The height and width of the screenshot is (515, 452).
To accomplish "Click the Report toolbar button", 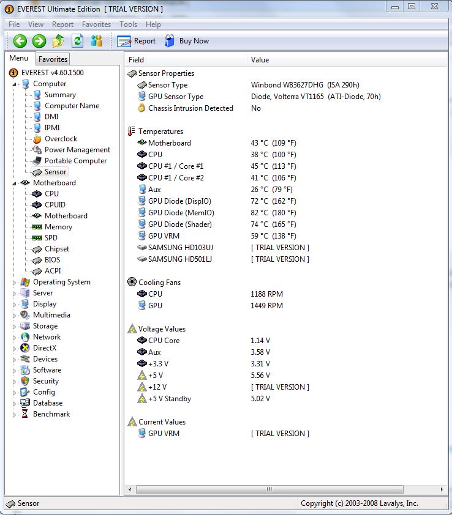I will point(136,41).
